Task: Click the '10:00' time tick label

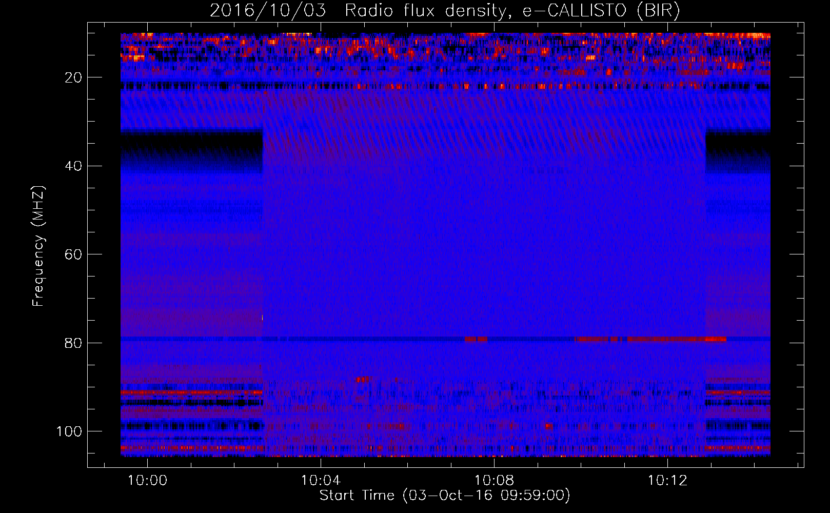Action: coord(148,481)
